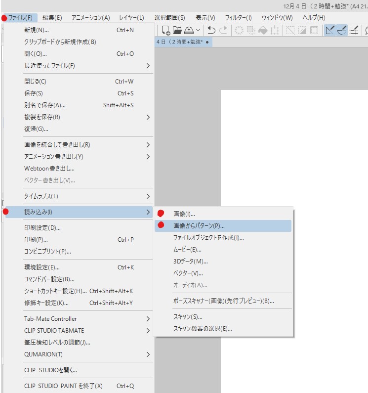Click the Deselect icon in command bar
The width and height of the screenshot is (368, 393).
point(290,30)
